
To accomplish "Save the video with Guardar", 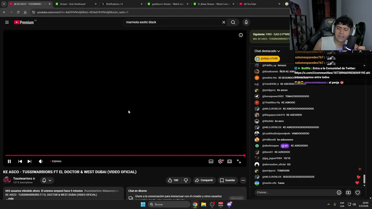I will pos(227,180).
